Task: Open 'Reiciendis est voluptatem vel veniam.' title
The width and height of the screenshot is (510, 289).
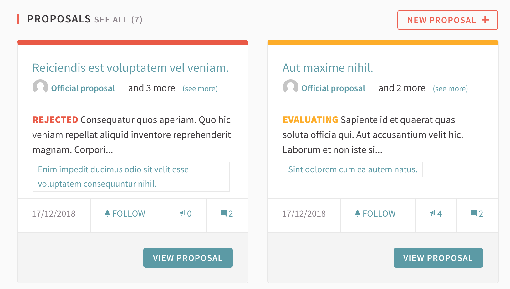Action: pos(130,68)
